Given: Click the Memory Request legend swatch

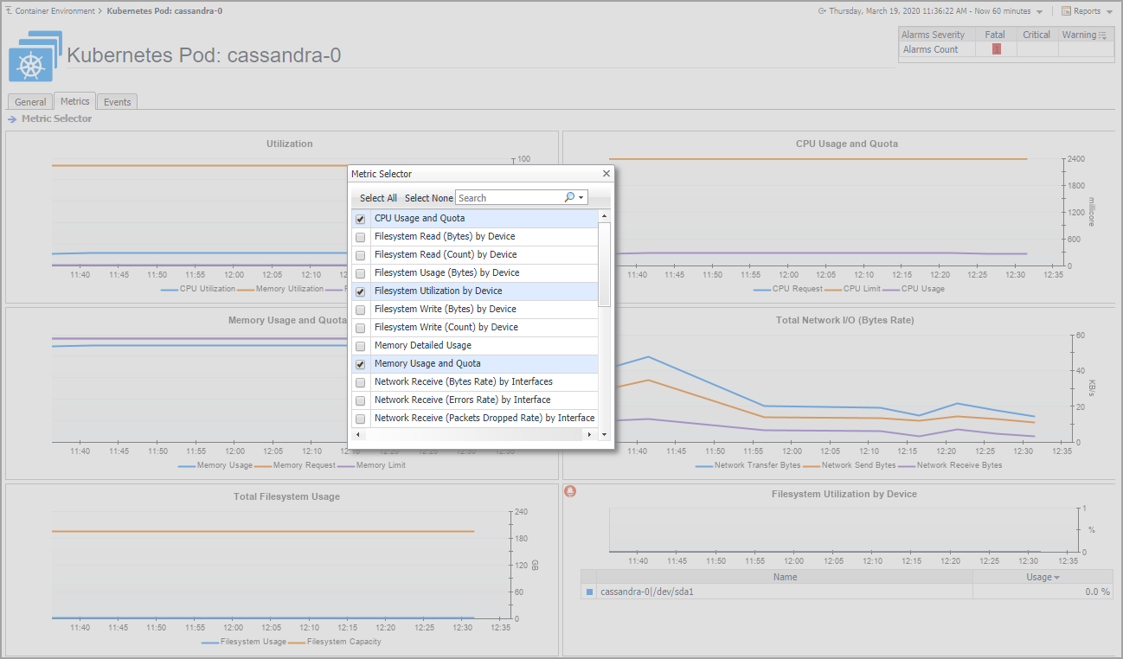Looking at the screenshot, I should point(263,466).
